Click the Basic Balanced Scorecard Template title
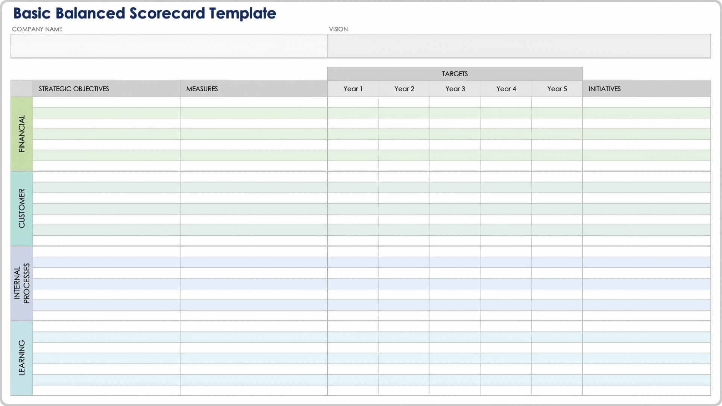722x406 pixels. [x=145, y=14]
